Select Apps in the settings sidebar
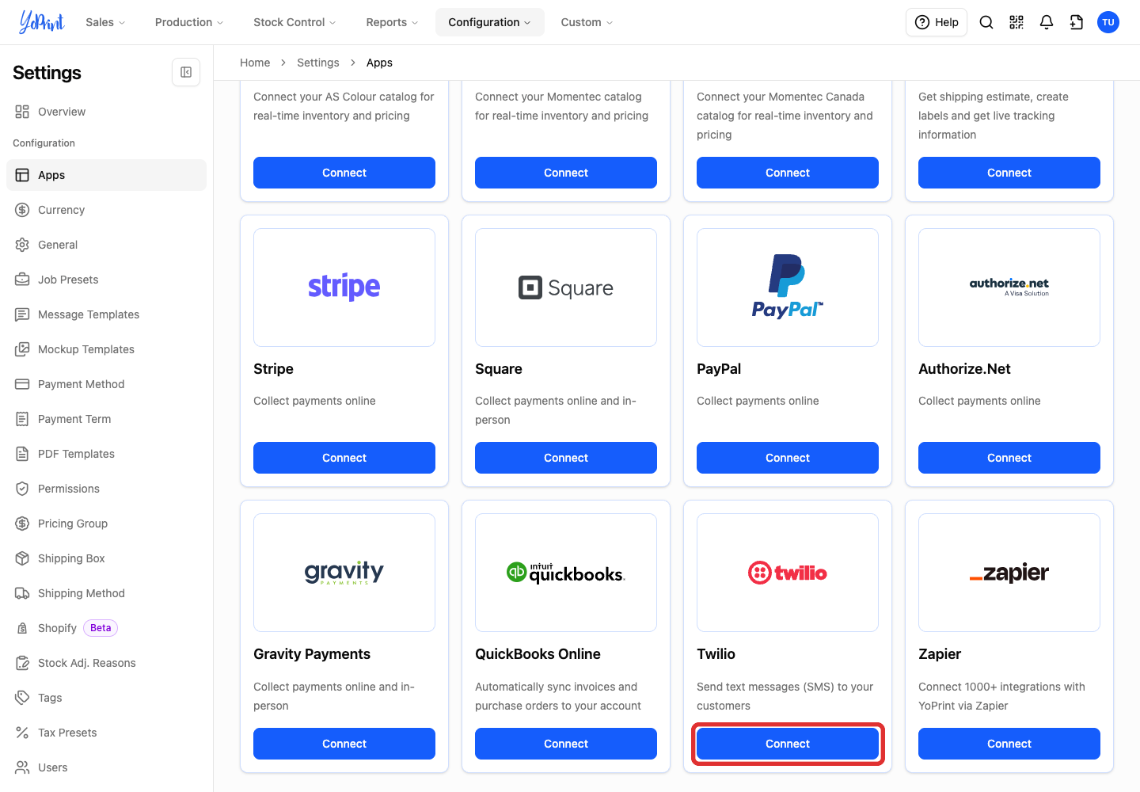This screenshot has height=792, width=1140. (106, 175)
